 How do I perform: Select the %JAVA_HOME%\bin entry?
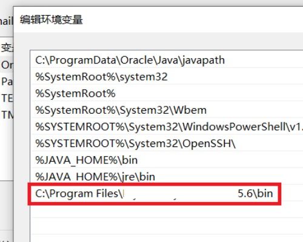click(x=167, y=160)
